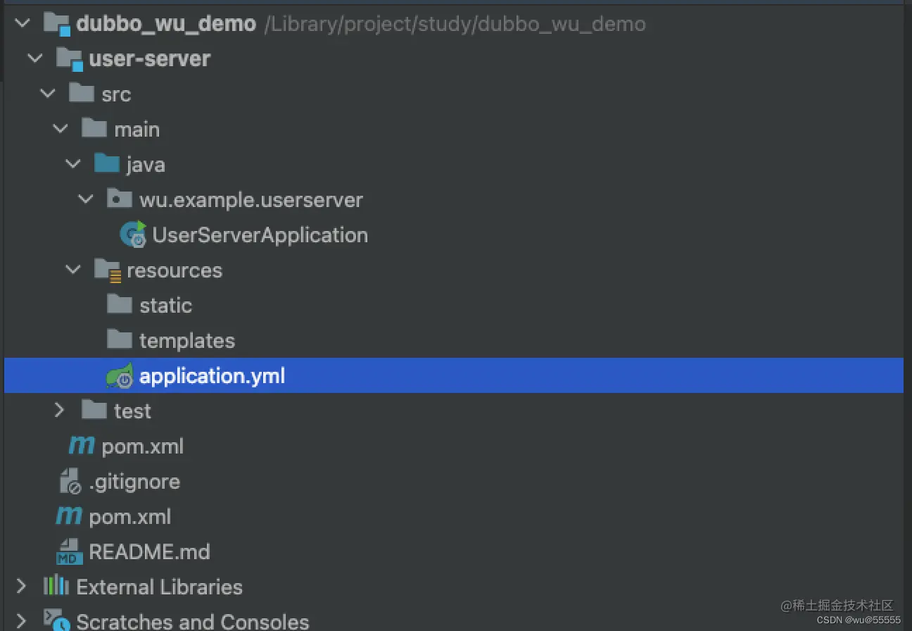Select the dubbo_wu_demo project name

pyautogui.click(x=166, y=24)
